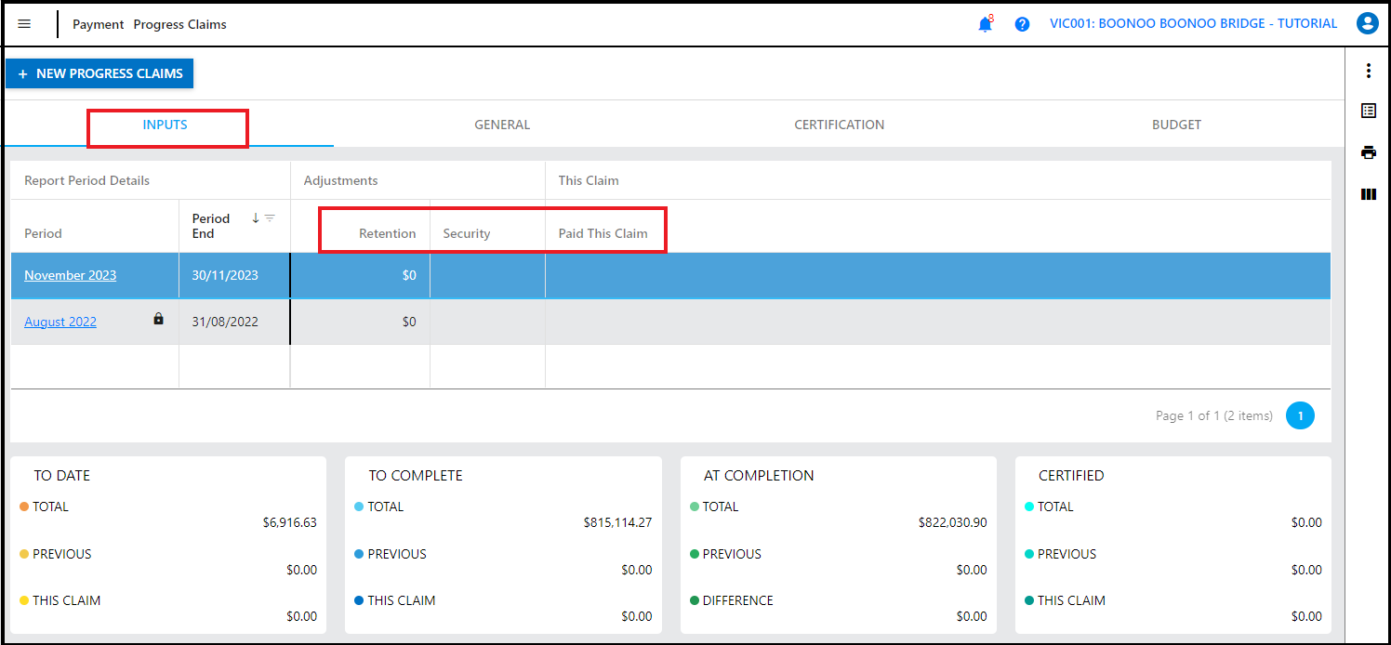Open the list view icon in right sidebar

point(1368,111)
